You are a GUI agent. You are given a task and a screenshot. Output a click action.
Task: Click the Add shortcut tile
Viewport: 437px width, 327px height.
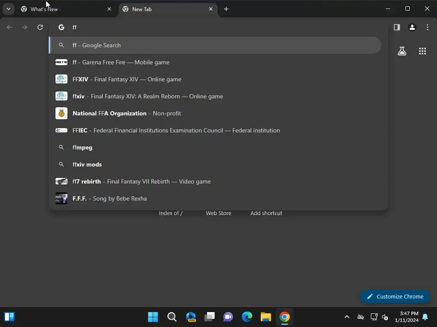[x=266, y=213]
